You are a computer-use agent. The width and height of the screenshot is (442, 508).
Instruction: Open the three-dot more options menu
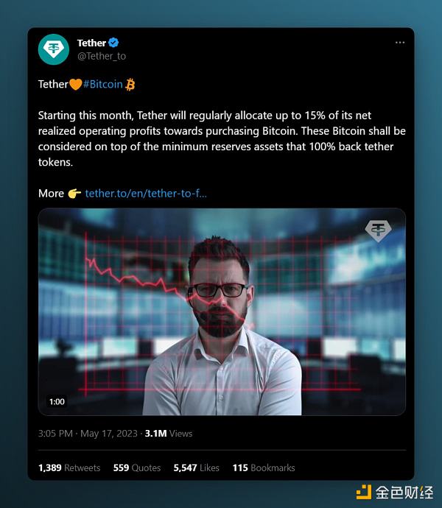(399, 43)
